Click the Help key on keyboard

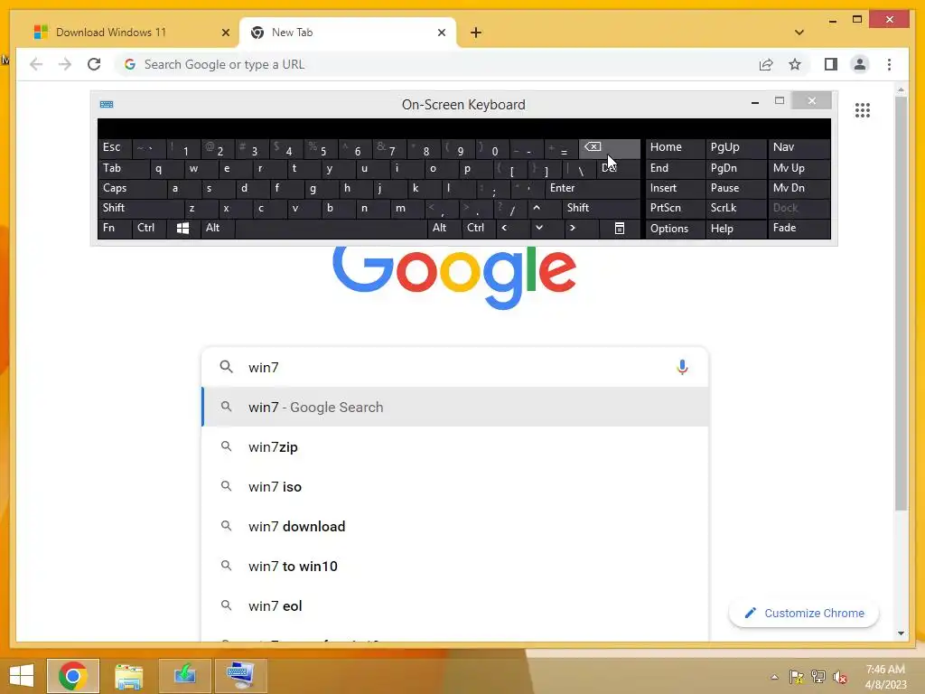[735, 229]
